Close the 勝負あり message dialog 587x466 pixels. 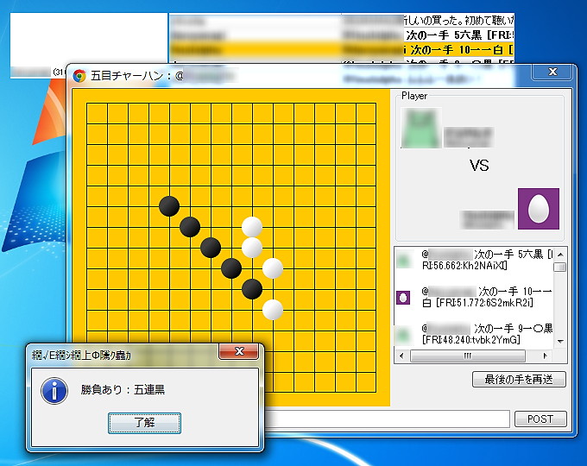click(239, 351)
